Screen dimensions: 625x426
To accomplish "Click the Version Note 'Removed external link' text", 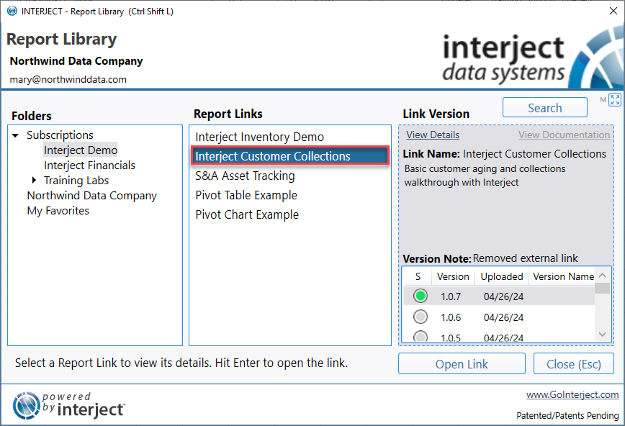I will click(526, 258).
